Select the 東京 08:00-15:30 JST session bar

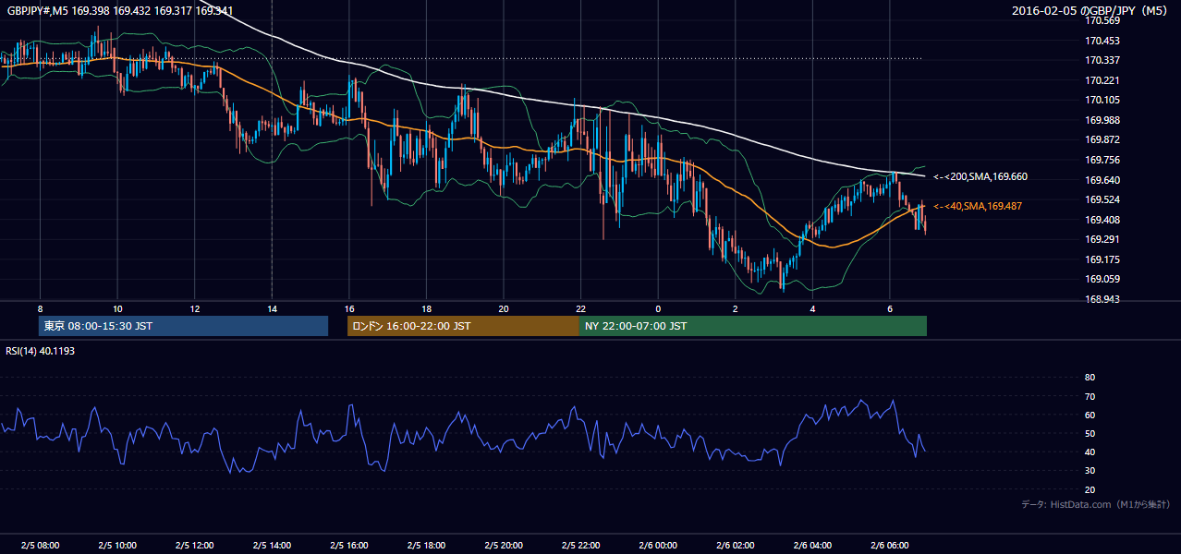[x=183, y=326]
